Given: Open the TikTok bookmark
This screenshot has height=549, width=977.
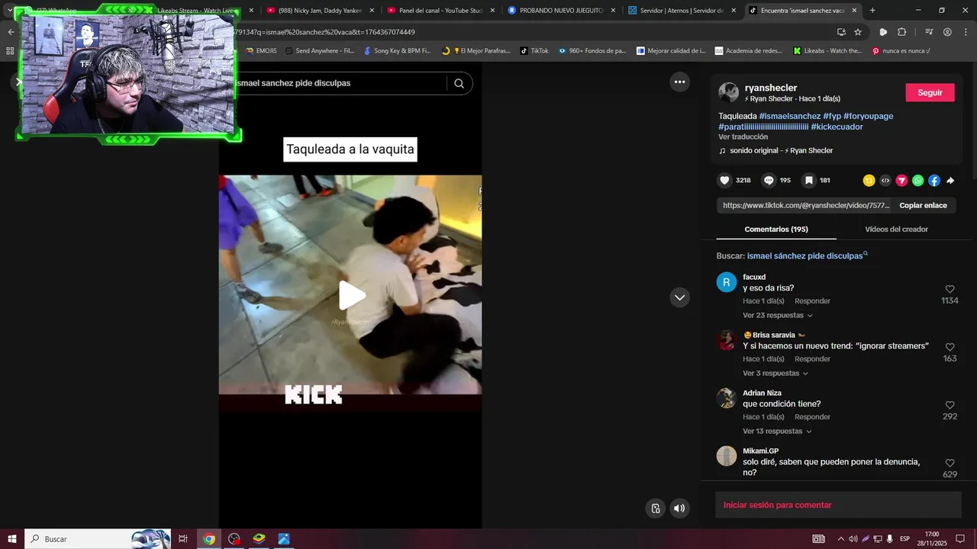Looking at the screenshot, I should tap(534, 51).
